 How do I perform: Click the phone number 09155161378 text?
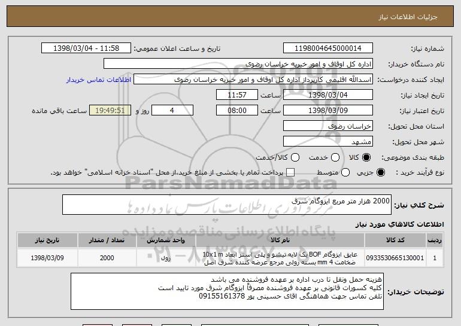click(x=222, y=296)
